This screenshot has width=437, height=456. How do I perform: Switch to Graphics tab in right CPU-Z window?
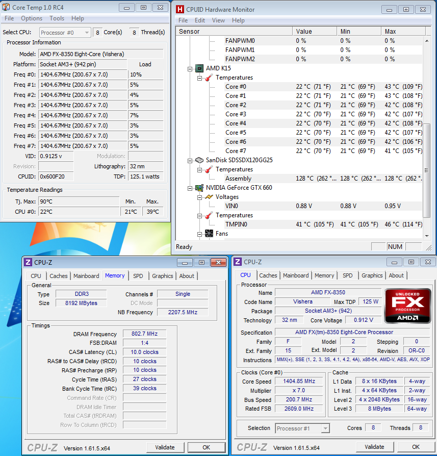(372, 275)
